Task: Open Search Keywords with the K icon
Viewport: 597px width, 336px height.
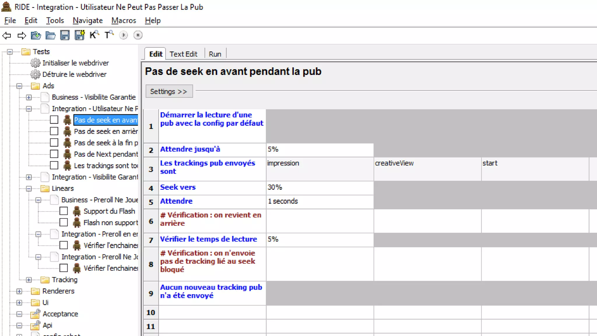Action: [x=94, y=35]
